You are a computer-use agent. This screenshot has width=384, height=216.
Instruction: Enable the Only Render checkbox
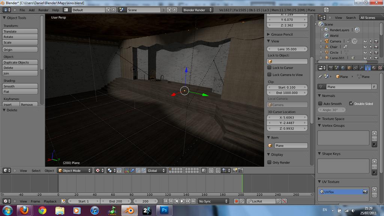click(269, 162)
